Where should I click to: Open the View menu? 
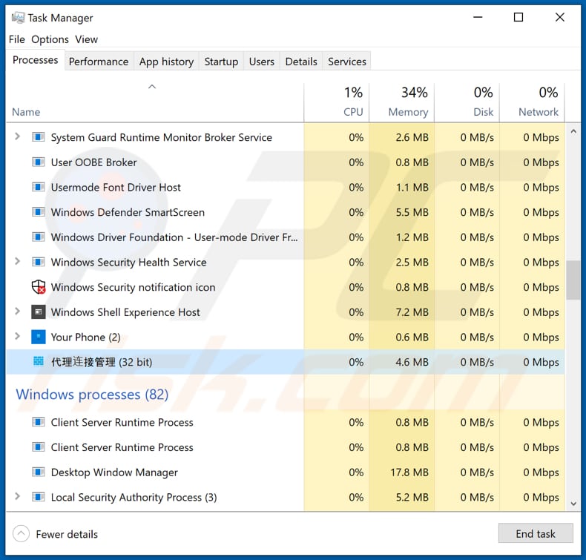(86, 39)
